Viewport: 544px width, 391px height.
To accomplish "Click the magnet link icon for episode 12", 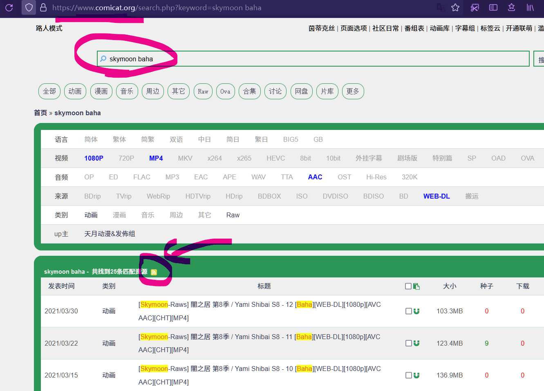I will [x=416, y=311].
